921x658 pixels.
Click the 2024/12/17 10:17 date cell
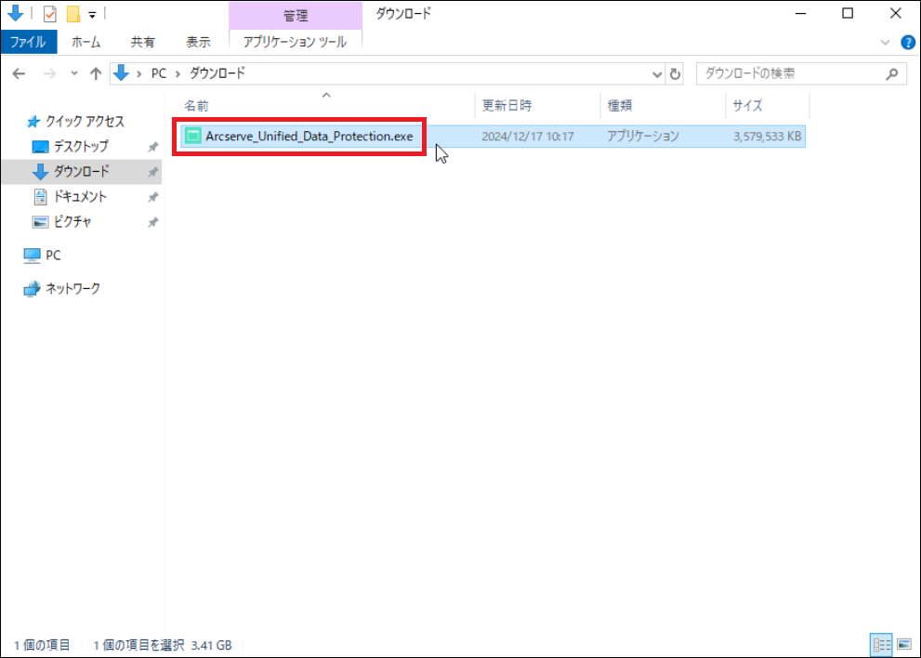[528, 137]
